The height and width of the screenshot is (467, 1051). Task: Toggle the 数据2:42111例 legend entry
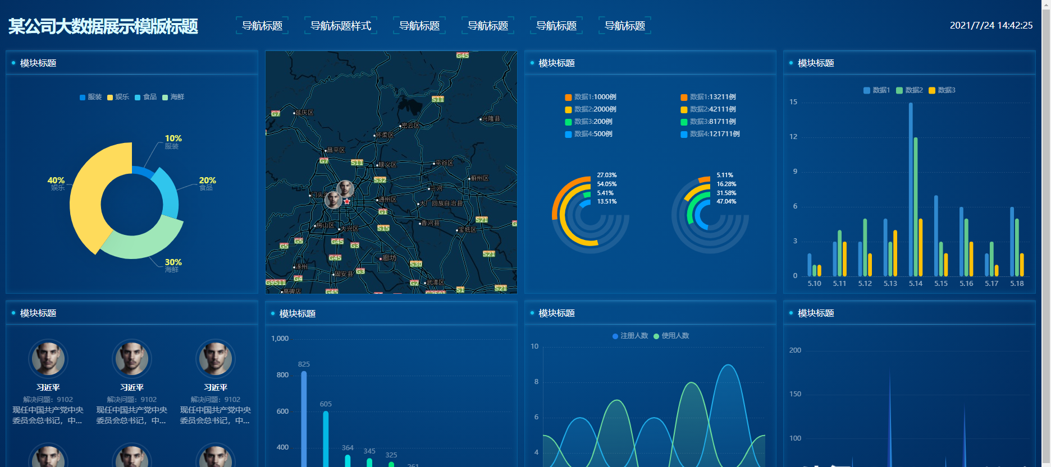pyautogui.click(x=708, y=109)
